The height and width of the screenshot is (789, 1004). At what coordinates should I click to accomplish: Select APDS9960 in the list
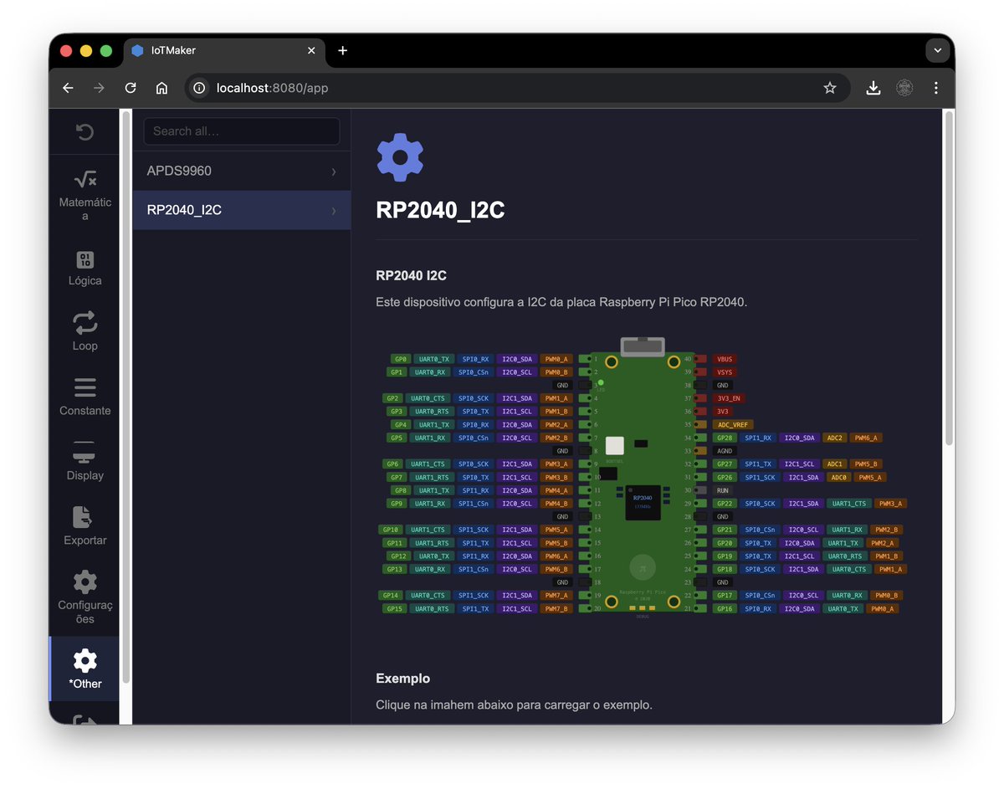click(242, 171)
